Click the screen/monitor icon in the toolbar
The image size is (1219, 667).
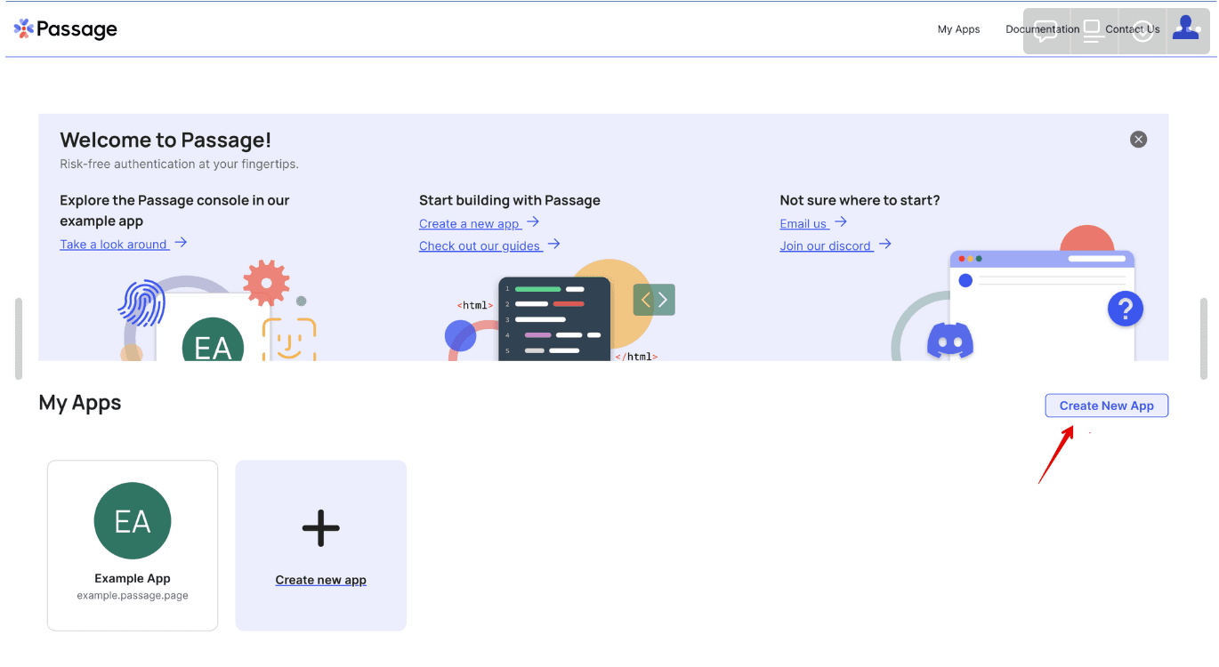click(x=1093, y=28)
